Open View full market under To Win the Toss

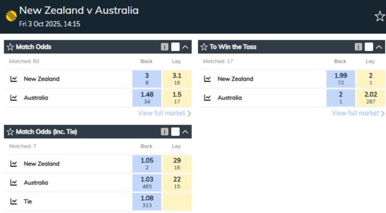click(x=358, y=113)
